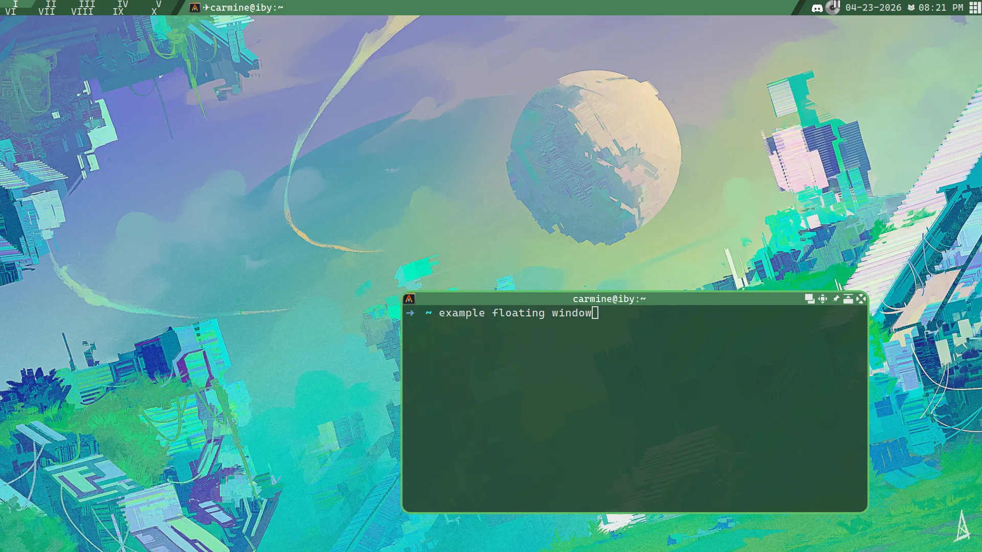
Task: Toggle maximize with the four-arrows titlebar icon
Action: pyautogui.click(x=822, y=299)
